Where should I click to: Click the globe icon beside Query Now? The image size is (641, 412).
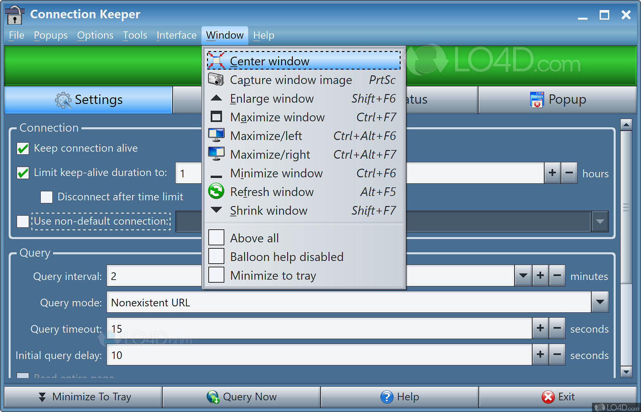[x=213, y=397]
